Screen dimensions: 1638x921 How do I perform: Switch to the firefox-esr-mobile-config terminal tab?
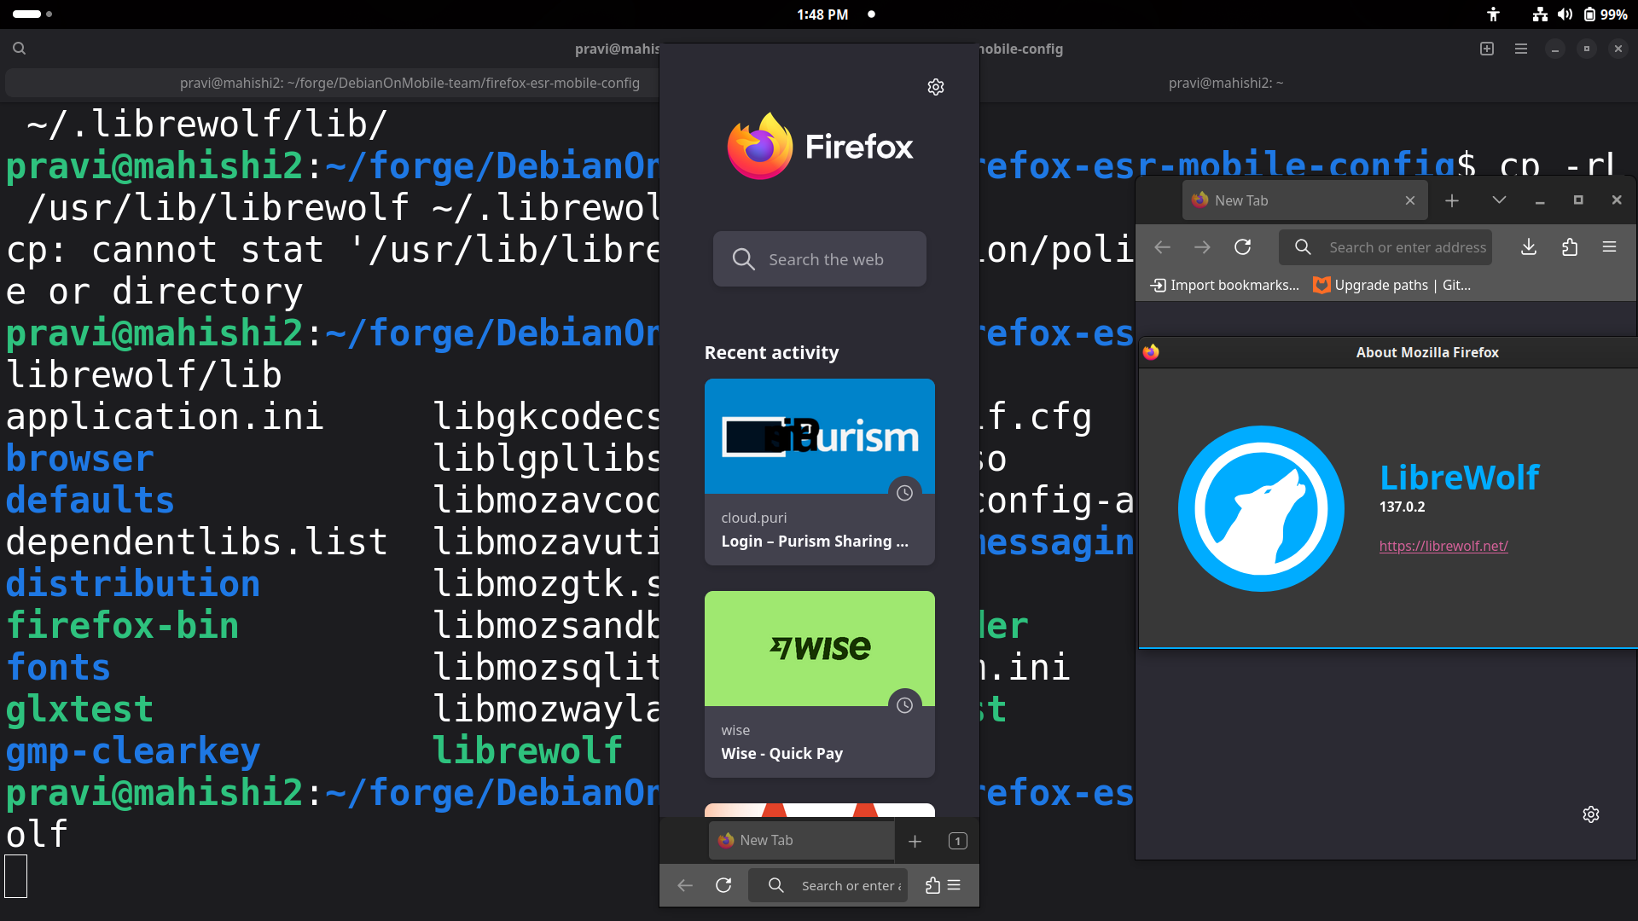point(409,83)
